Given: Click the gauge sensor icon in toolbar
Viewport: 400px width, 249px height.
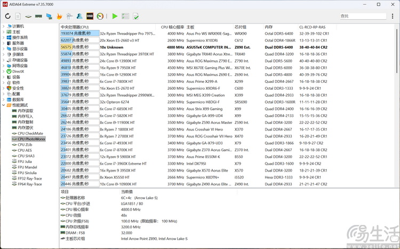Looking at the screenshot, I should (100, 16).
